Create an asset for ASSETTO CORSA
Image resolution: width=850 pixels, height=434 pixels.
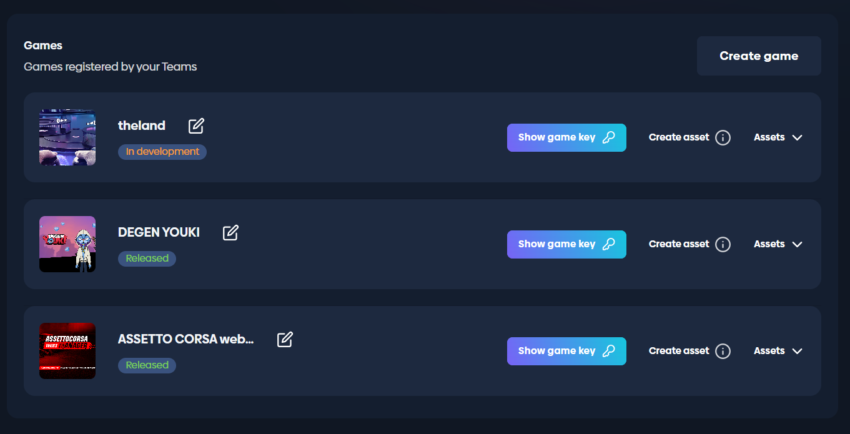coord(679,351)
